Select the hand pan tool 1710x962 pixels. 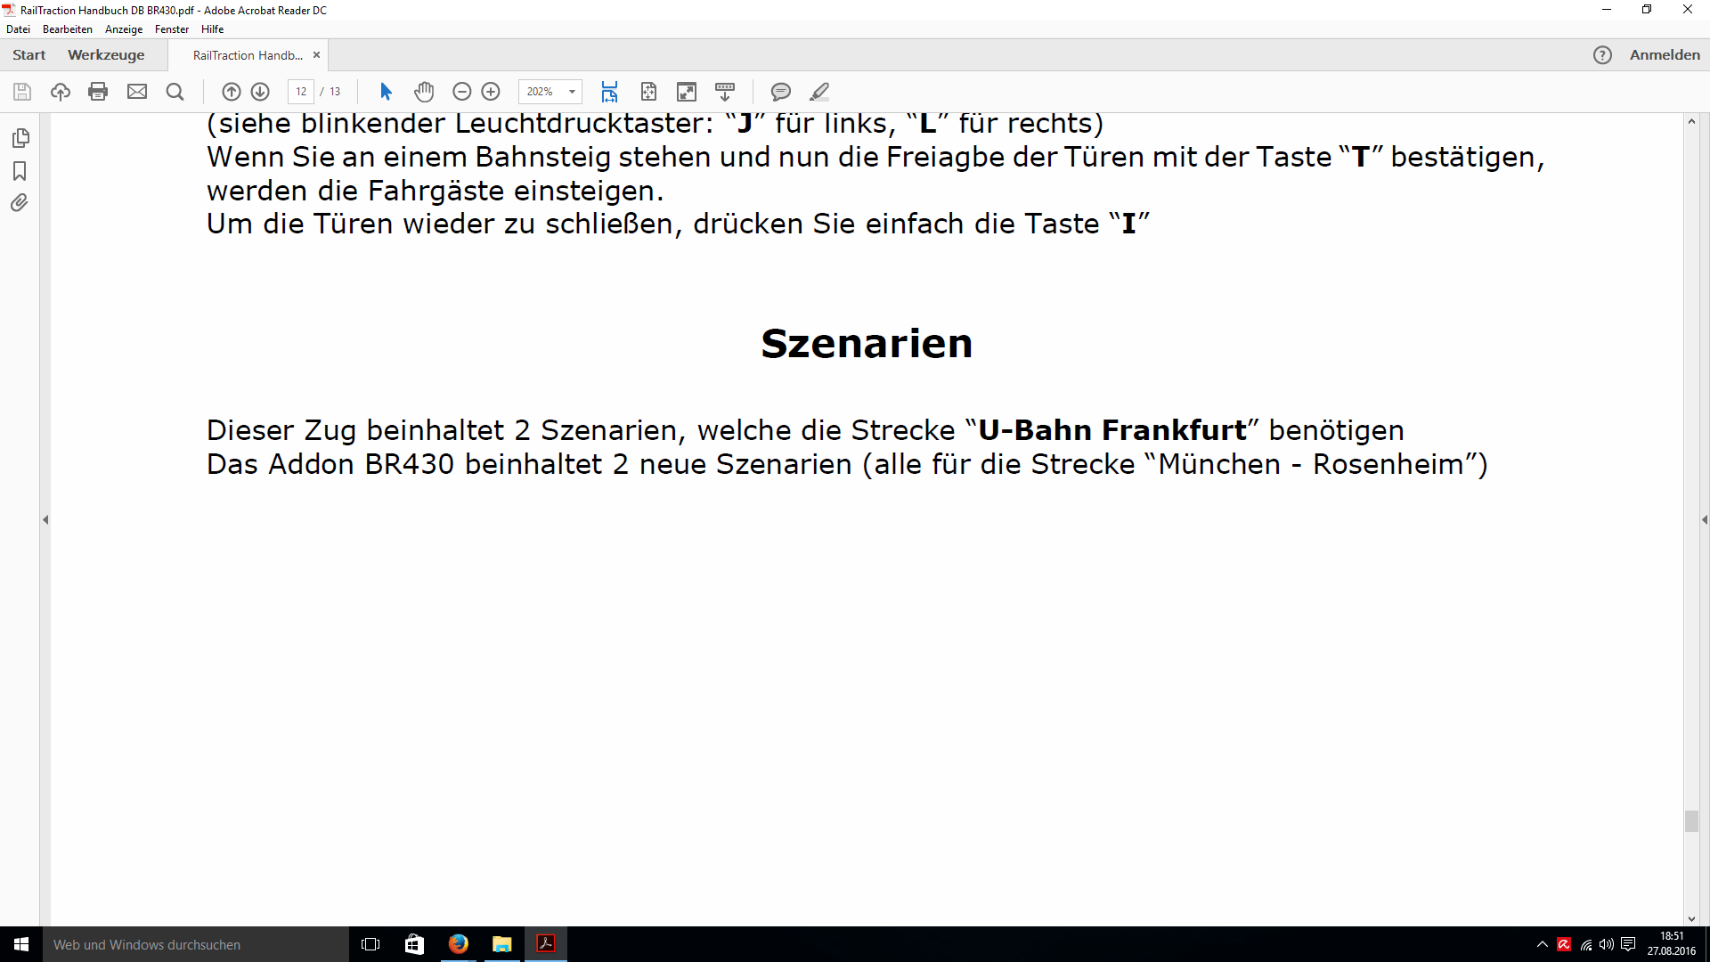[x=424, y=92]
